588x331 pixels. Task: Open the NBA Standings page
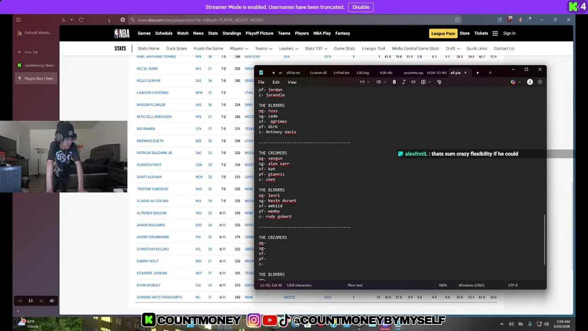(x=232, y=33)
